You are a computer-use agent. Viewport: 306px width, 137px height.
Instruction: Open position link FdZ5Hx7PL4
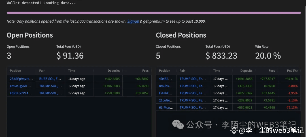point(20,93)
